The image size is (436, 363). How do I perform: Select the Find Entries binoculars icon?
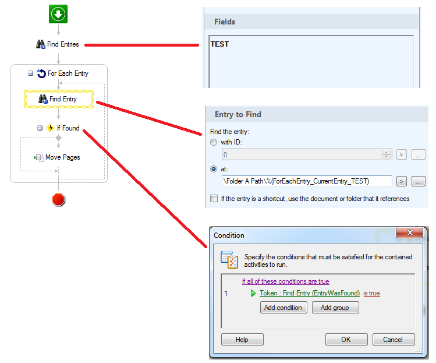[41, 44]
